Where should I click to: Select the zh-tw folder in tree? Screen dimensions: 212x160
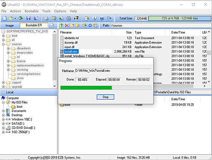click(20, 78)
